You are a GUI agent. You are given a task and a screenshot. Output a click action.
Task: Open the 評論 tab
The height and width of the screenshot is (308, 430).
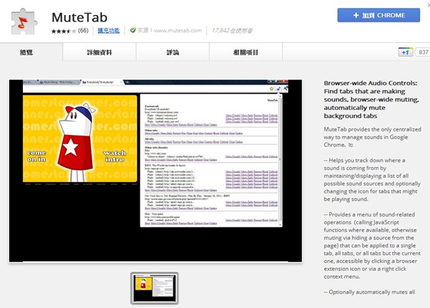click(173, 52)
